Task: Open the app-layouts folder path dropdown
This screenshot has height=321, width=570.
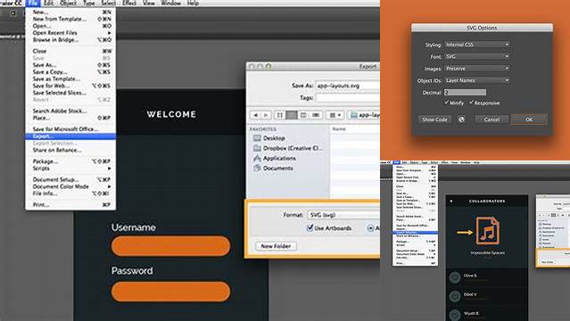Action: point(364,115)
